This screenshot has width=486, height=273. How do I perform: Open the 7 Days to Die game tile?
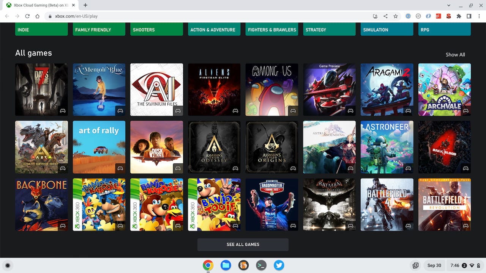(41, 89)
